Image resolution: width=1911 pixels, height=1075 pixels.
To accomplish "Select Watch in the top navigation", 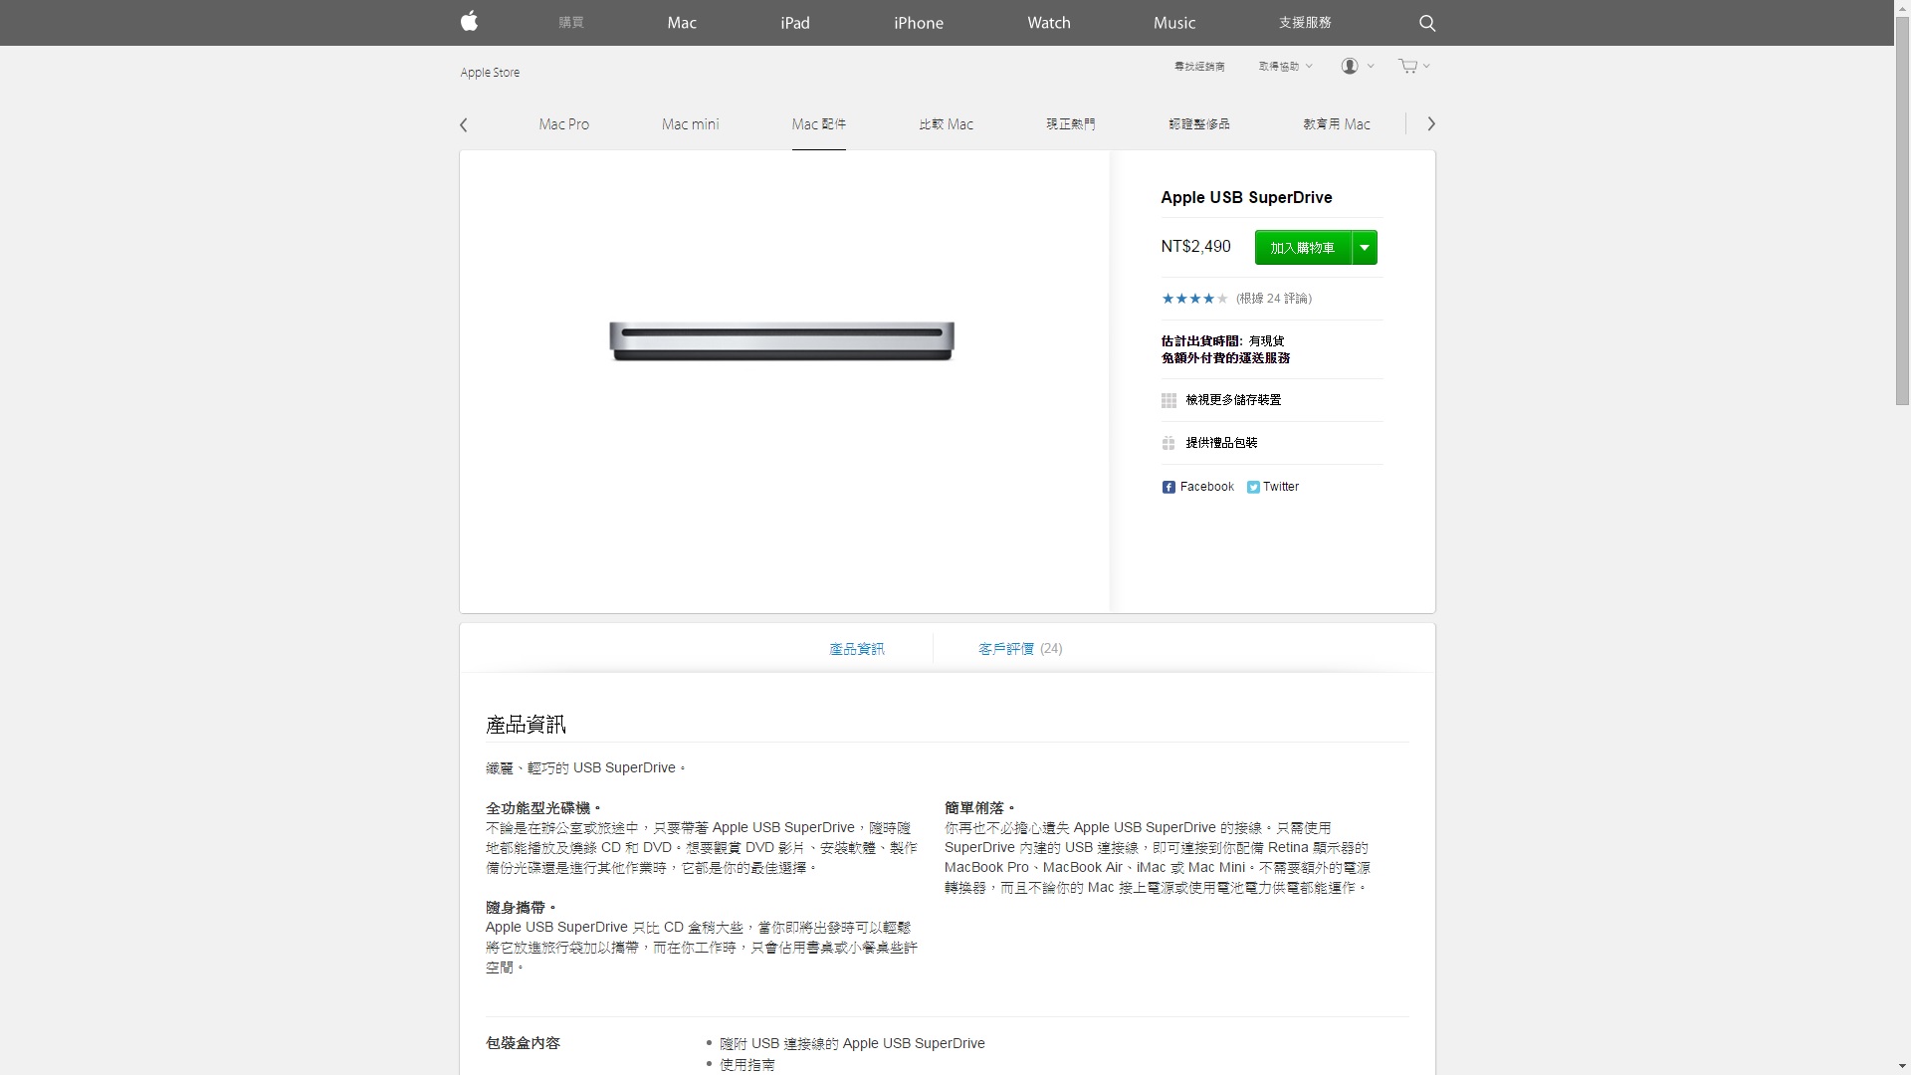I will (x=1049, y=23).
